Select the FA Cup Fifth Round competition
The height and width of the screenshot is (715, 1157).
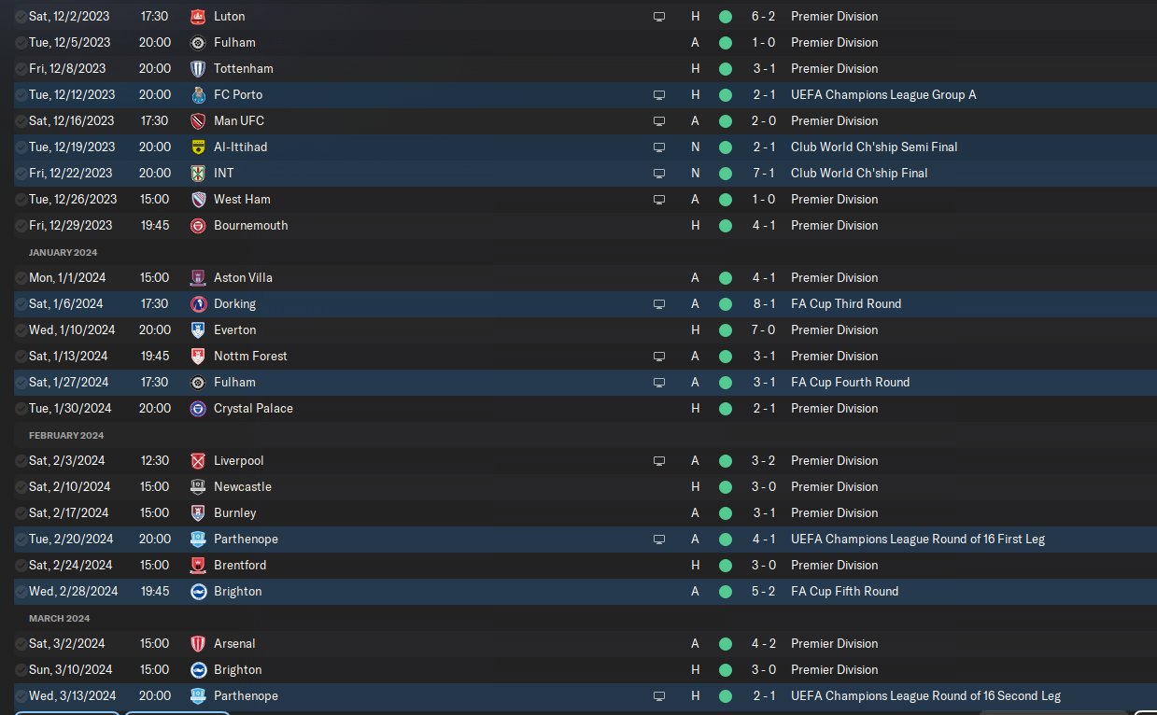pyautogui.click(x=844, y=592)
